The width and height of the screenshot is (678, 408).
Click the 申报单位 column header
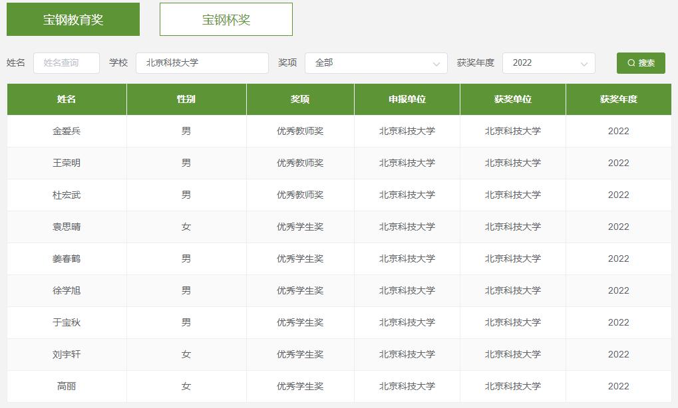(x=407, y=99)
